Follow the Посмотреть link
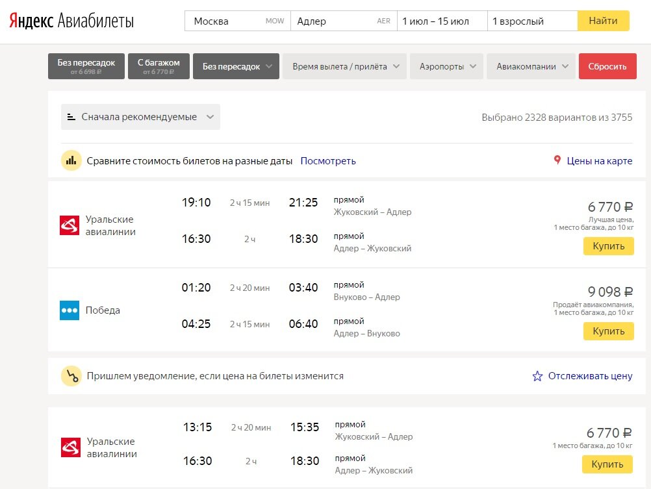 point(328,161)
